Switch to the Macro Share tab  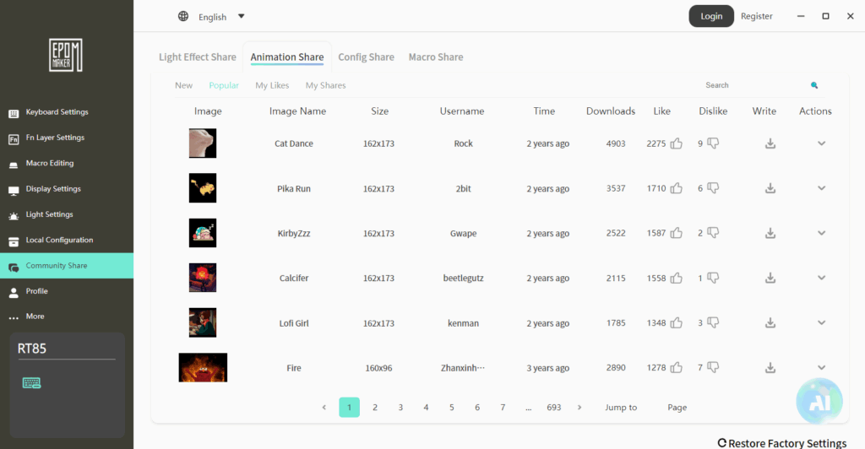coord(436,57)
